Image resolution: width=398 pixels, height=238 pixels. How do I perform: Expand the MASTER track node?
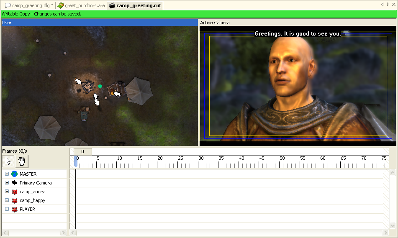tap(7, 174)
